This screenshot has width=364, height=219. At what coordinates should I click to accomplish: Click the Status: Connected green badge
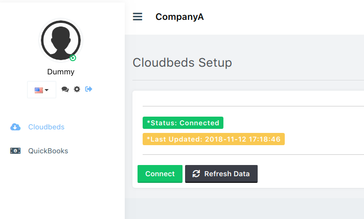(183, 123)
